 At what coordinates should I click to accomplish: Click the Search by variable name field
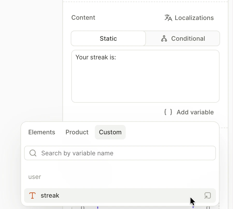tap(120, 153)
